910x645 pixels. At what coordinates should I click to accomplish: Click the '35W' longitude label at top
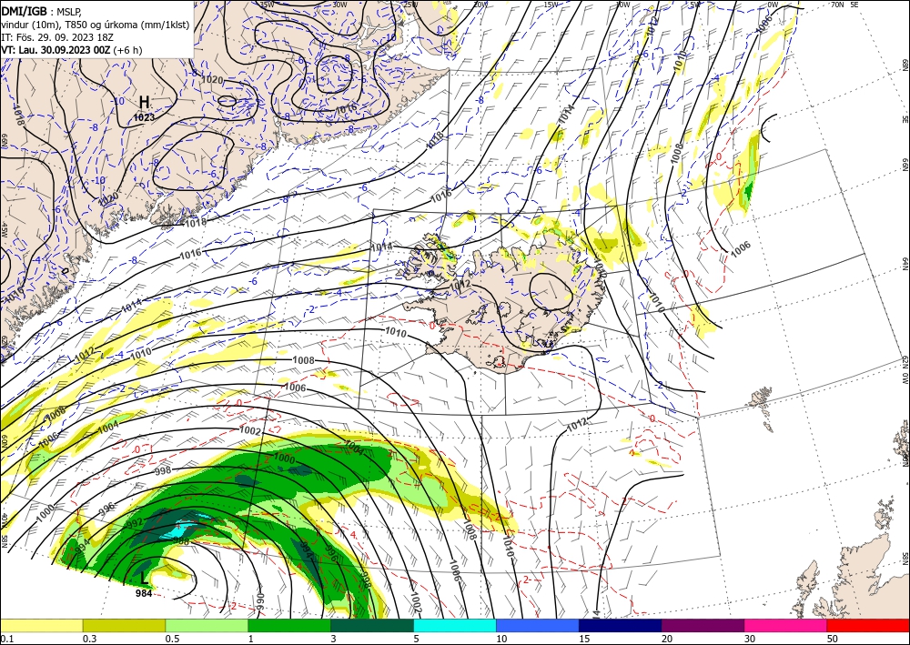pos(267,4)
